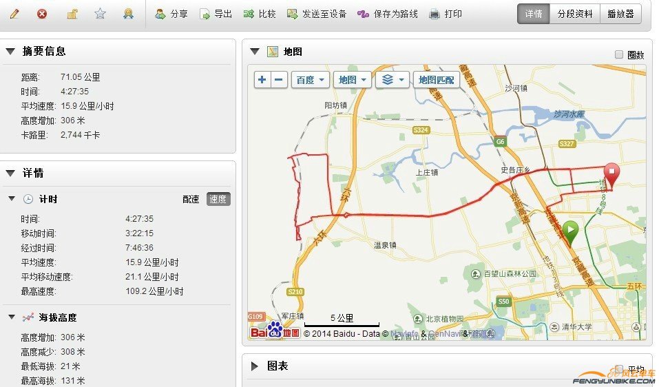Open the 地图 map type dropdown
This screenshot has width=659, height=387.
(x=353, y=80)
